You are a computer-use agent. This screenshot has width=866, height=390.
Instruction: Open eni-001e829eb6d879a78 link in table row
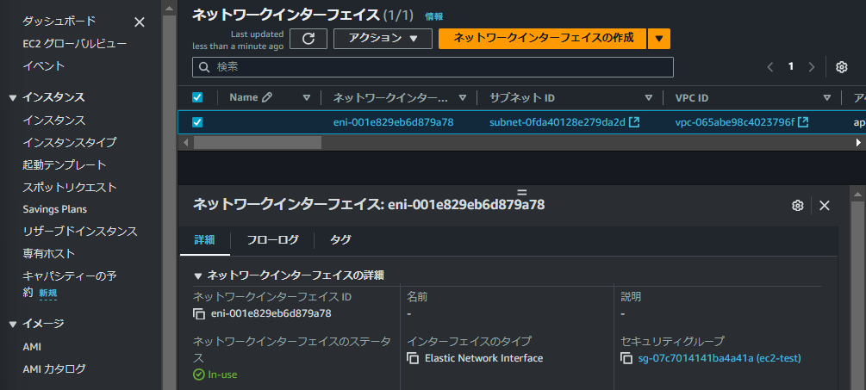tap(393, 122)
